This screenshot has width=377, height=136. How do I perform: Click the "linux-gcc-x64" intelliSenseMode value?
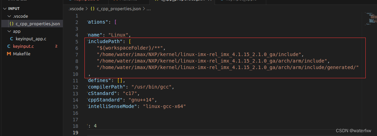(x=164, y=107)
